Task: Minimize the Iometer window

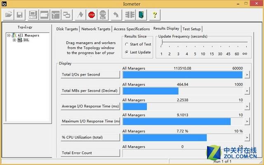Action: [x=238, y=4]
